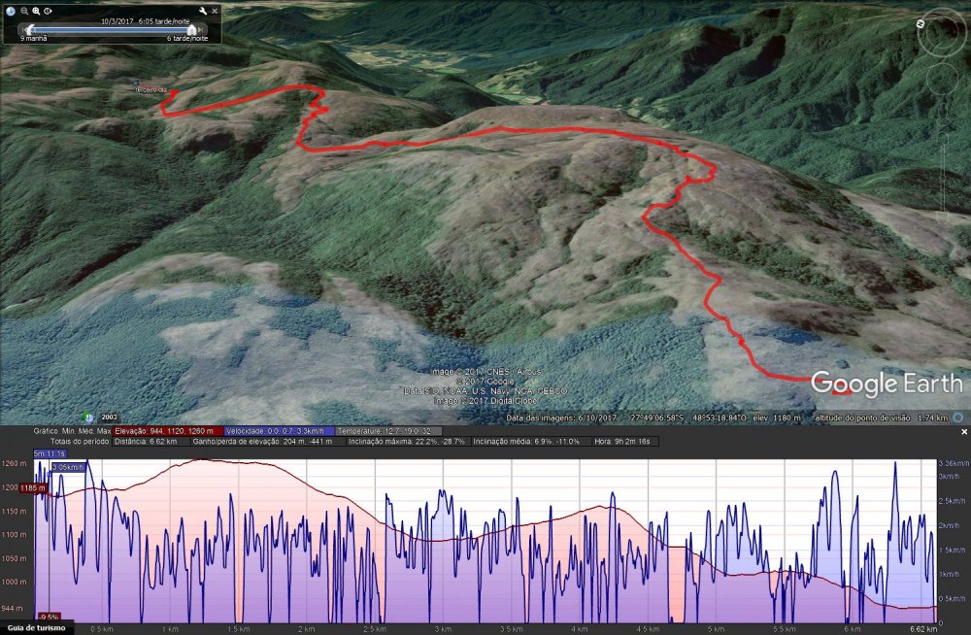Click the time animation playback icon
Image resolution: width=971 pixels, height=635 pixels.
click(x=49, y=11)
